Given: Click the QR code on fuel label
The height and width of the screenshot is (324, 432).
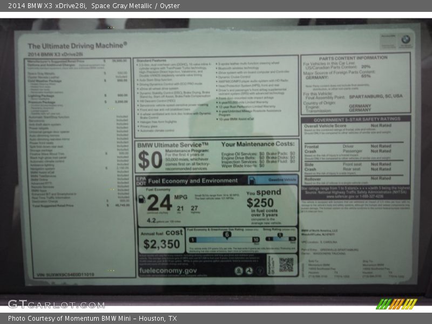Looking at the screenshot, I should 286,264.
